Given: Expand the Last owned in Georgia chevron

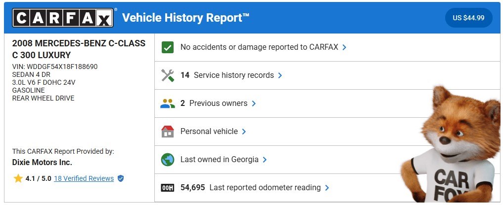Looking at the screenshot, I should [x=265, y=160].
